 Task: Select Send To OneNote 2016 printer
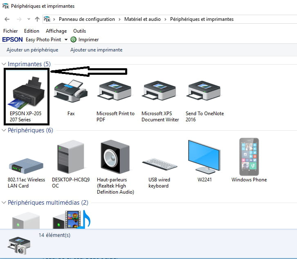point(204,91)
